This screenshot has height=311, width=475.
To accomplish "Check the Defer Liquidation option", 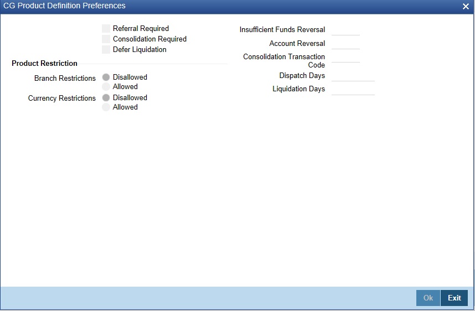I will point(106,49).
